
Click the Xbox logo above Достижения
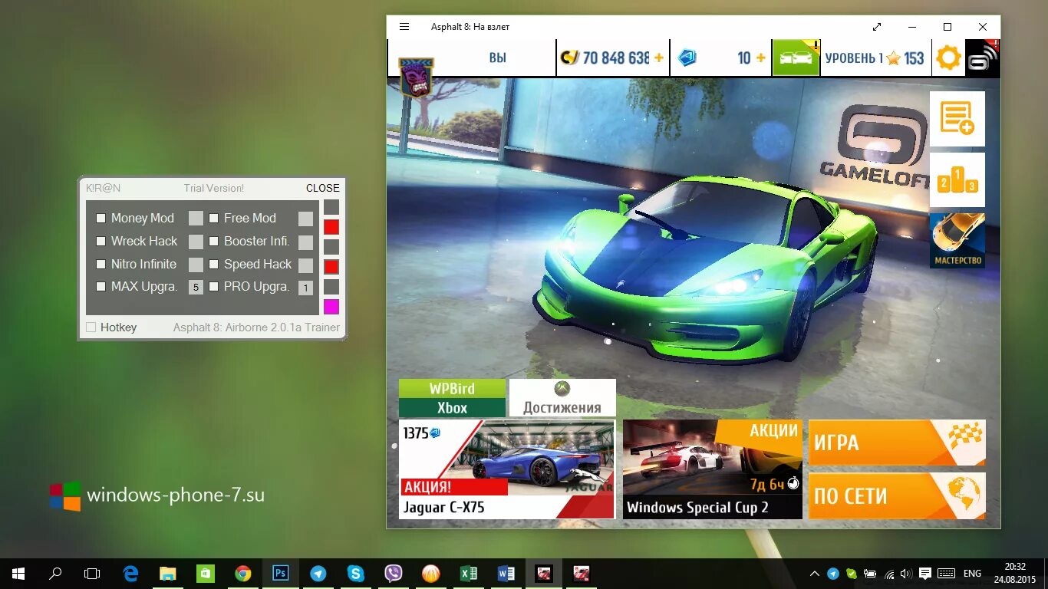[562, 389]
